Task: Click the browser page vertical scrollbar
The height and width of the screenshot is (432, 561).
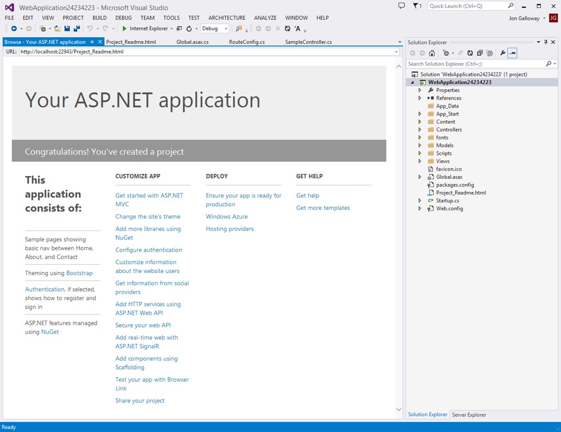Action: click(x=398, y=235)
